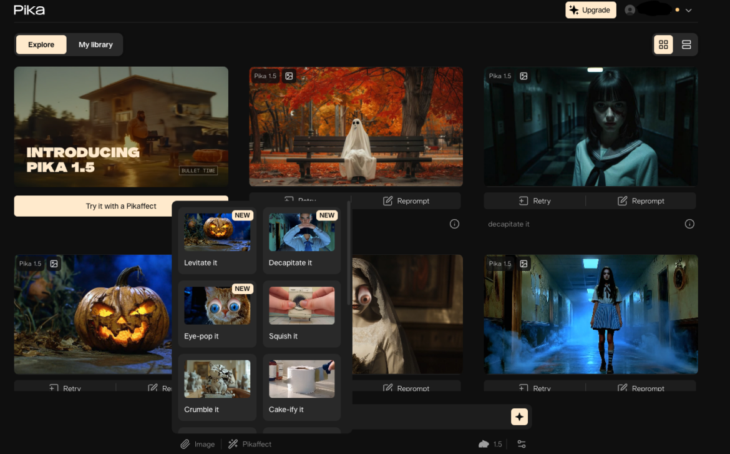730x454 pixels.
Task: Click Reprompt under the ghost video
Action: [x=406, y=201]
